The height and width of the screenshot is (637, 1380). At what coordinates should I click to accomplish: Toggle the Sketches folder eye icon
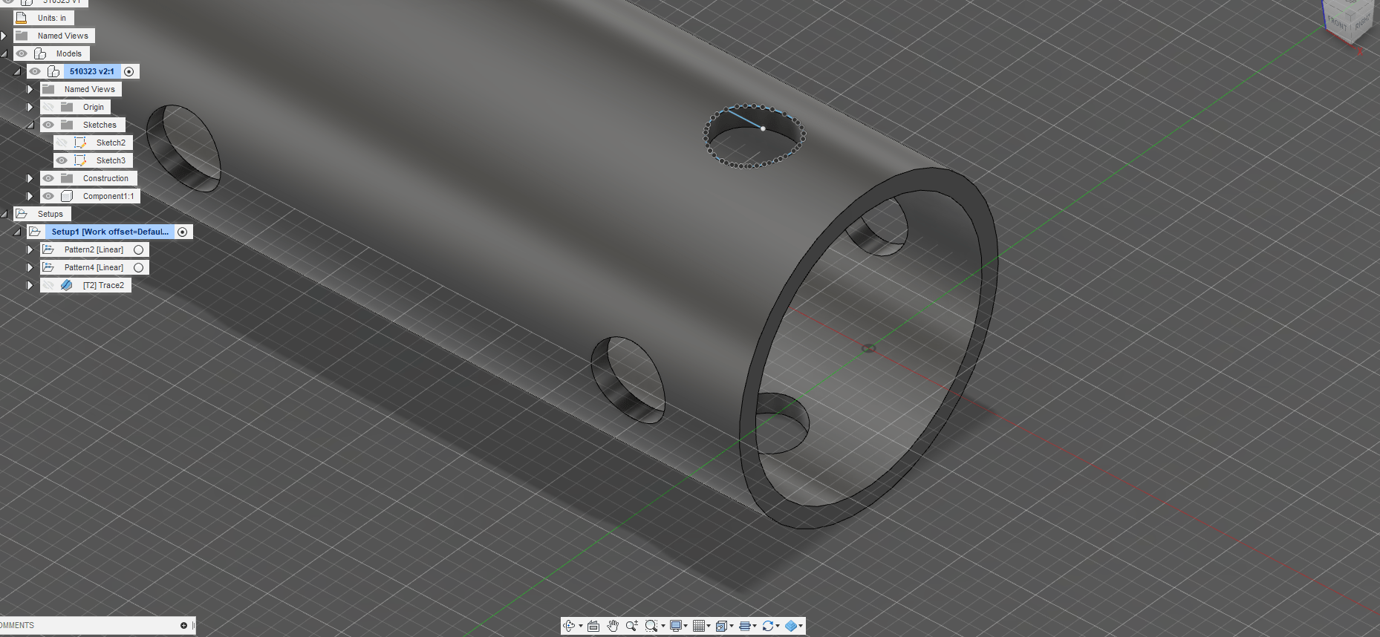click(48, 125)
